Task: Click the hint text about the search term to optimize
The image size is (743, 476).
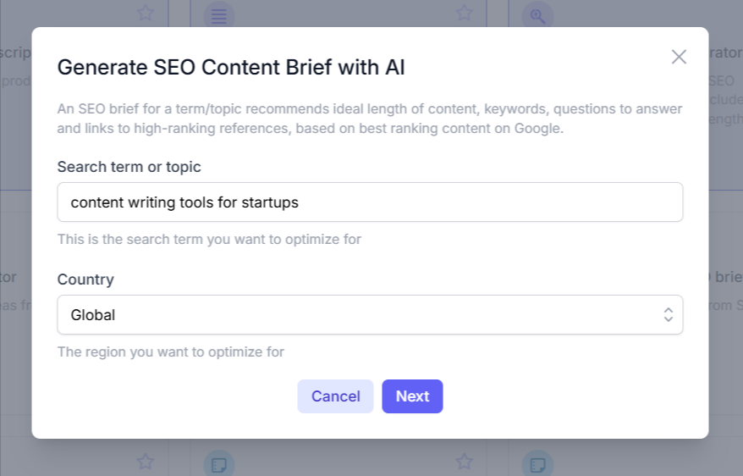Action: click(x=209, y=239)
